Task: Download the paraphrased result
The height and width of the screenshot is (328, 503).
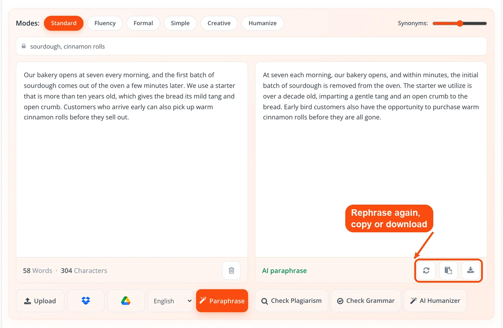Action: tap(471, 270)
